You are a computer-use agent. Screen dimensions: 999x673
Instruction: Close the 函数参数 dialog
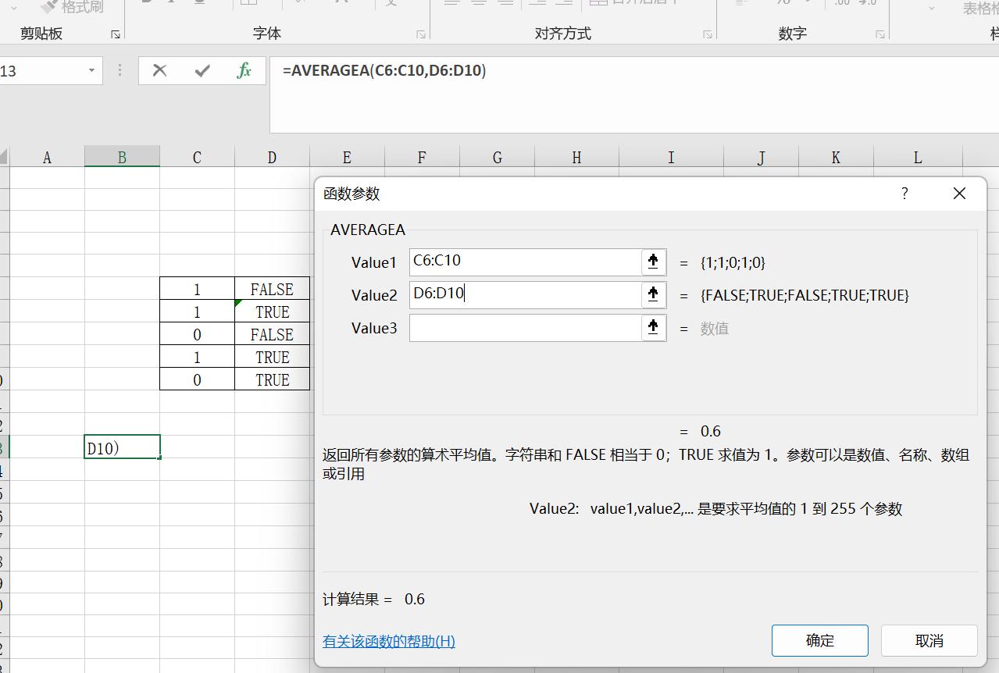click(x=959, y=194)
